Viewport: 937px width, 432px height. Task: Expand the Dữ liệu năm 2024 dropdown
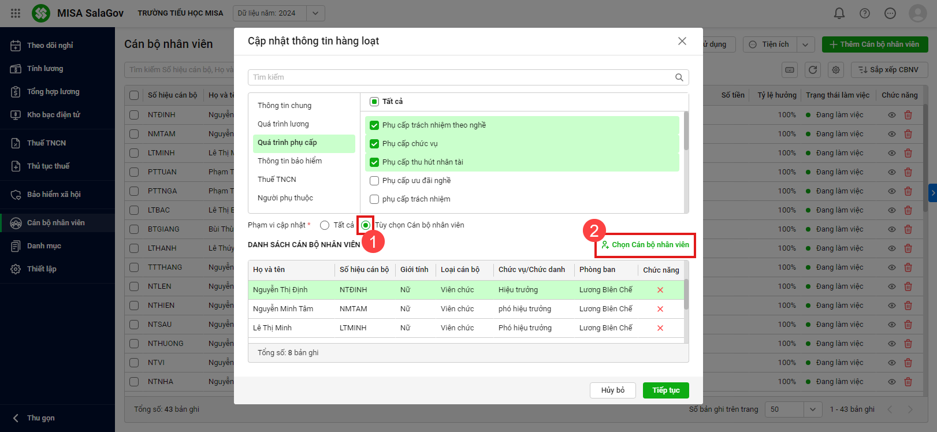coord(315,13)
